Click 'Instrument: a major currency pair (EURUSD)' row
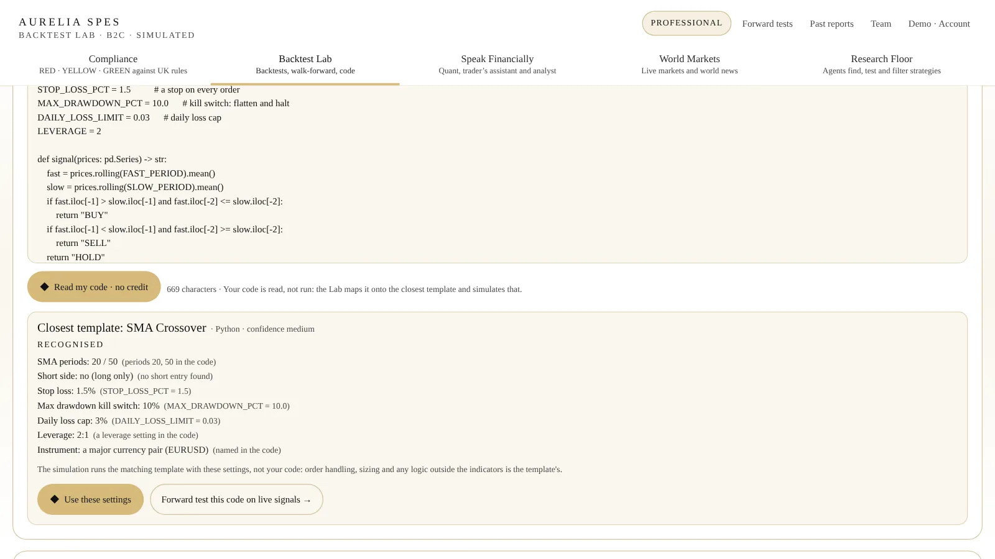This screenshot has width=995, height=559. click(x=159, y=450)
